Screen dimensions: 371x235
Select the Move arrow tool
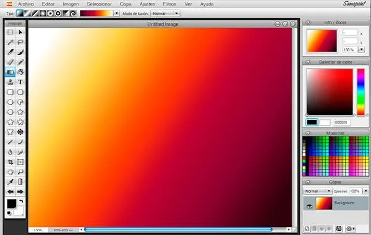pyautogui.click(x=20, y=32)
